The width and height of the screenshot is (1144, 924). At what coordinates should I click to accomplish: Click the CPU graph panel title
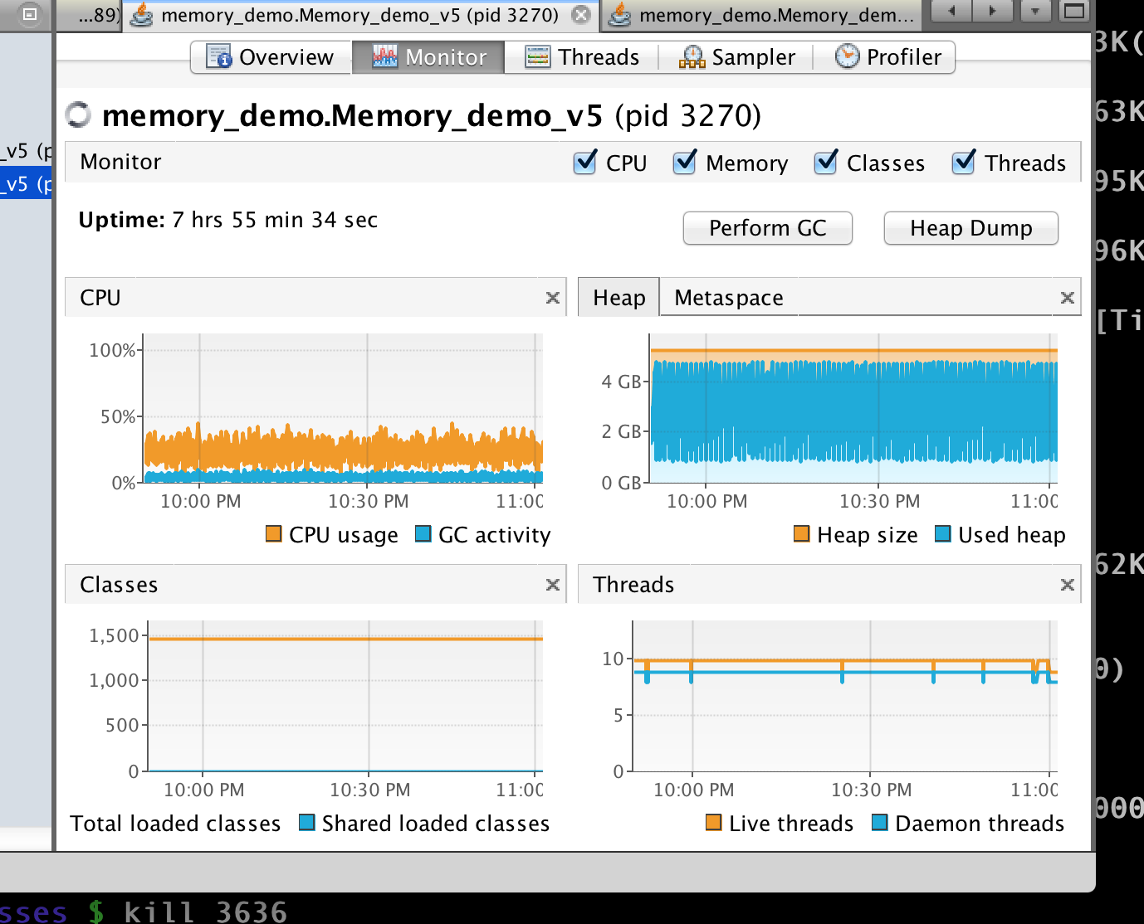coord(100,298)
